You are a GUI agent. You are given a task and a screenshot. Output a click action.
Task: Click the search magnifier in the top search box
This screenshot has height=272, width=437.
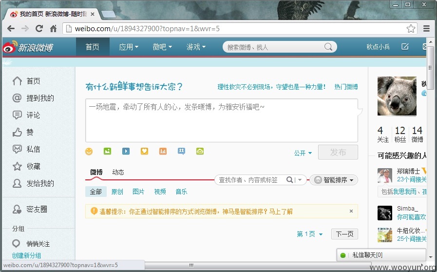(328, 47)
